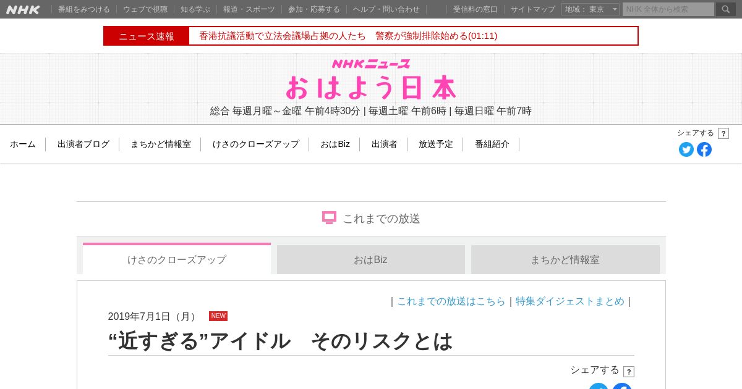Click the おはよう日本 program logo
The image size is (742, 389).
coord(371,88)
